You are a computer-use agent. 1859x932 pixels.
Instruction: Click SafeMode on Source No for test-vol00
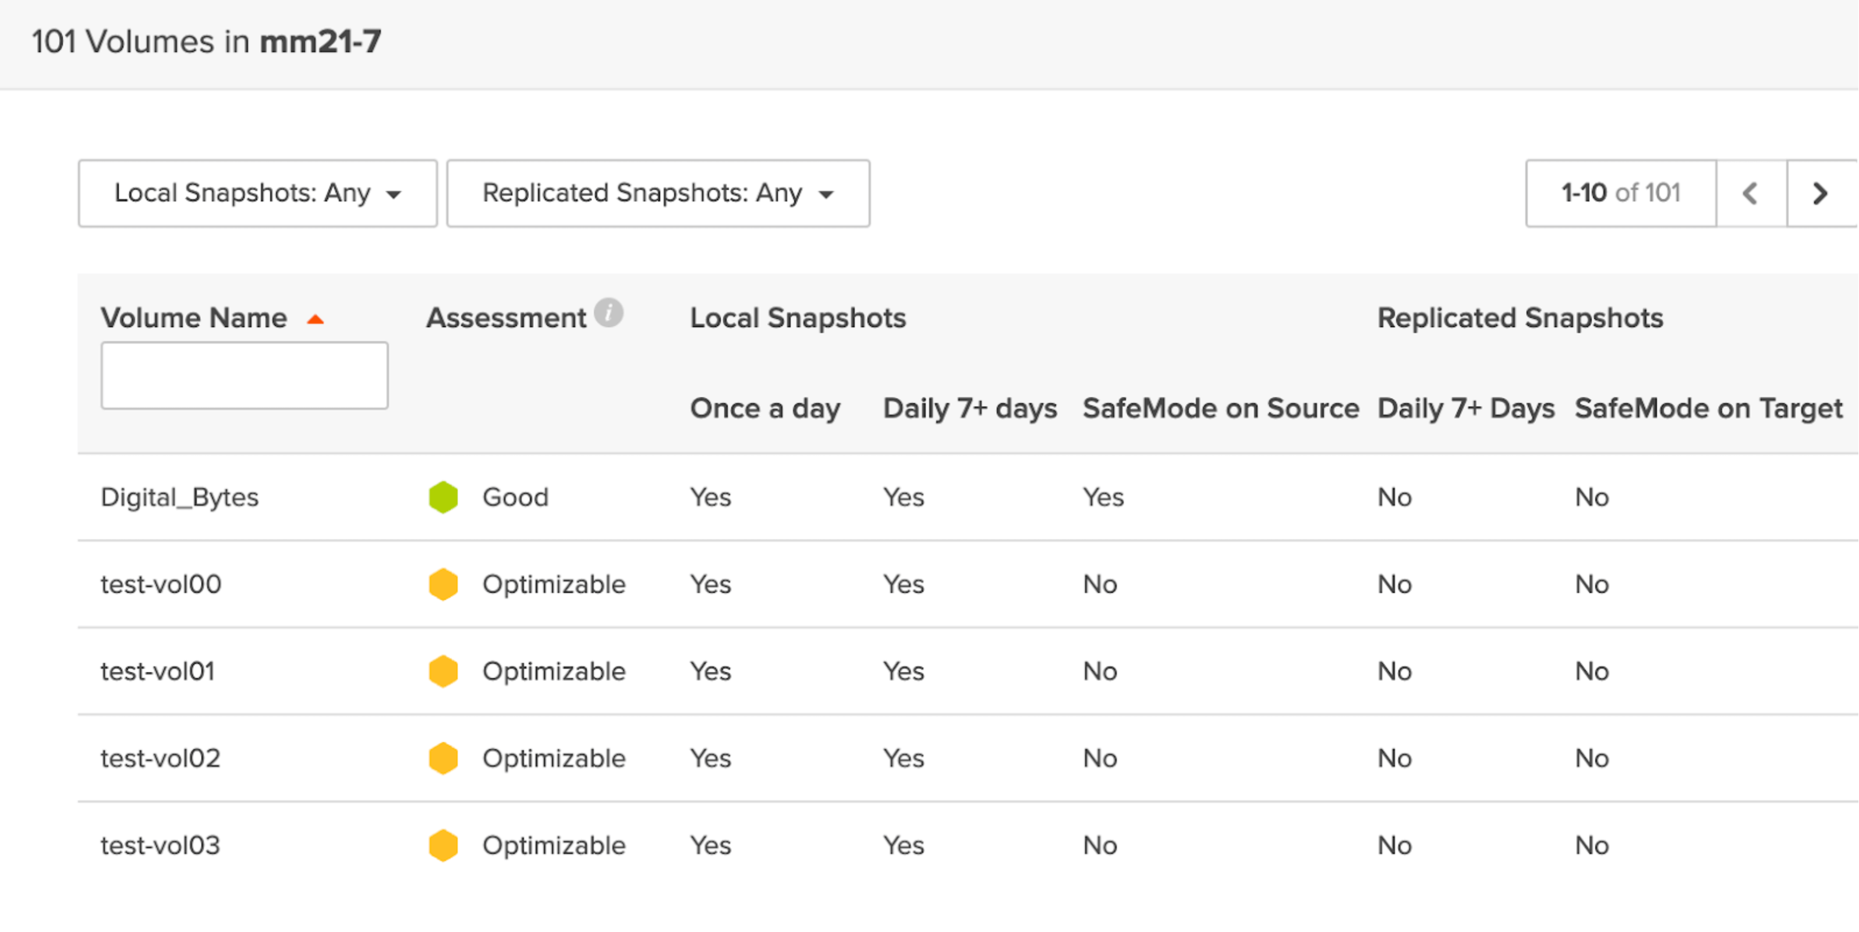pos(1100,584)
